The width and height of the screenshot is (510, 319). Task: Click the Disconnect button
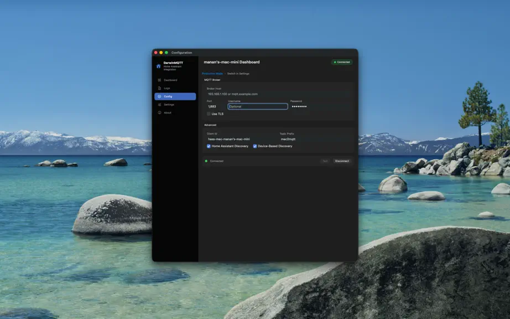[x=342, y=161]
